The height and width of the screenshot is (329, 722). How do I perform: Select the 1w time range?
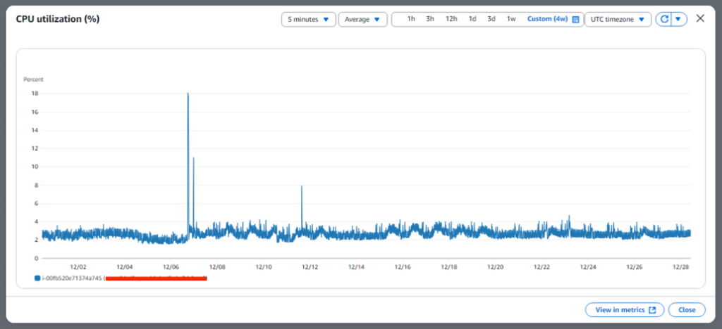pyautogui.click(x=511, y=19)
